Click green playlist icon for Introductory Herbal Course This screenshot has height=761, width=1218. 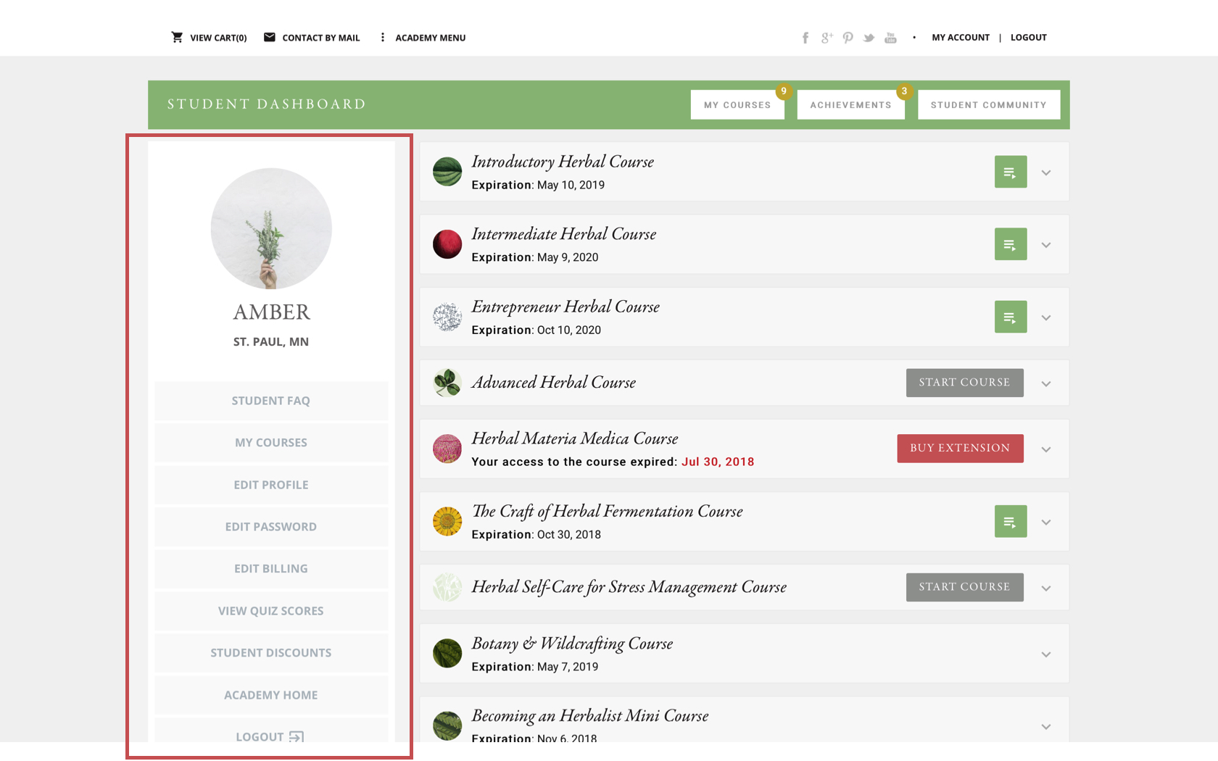coord(1011,172)
